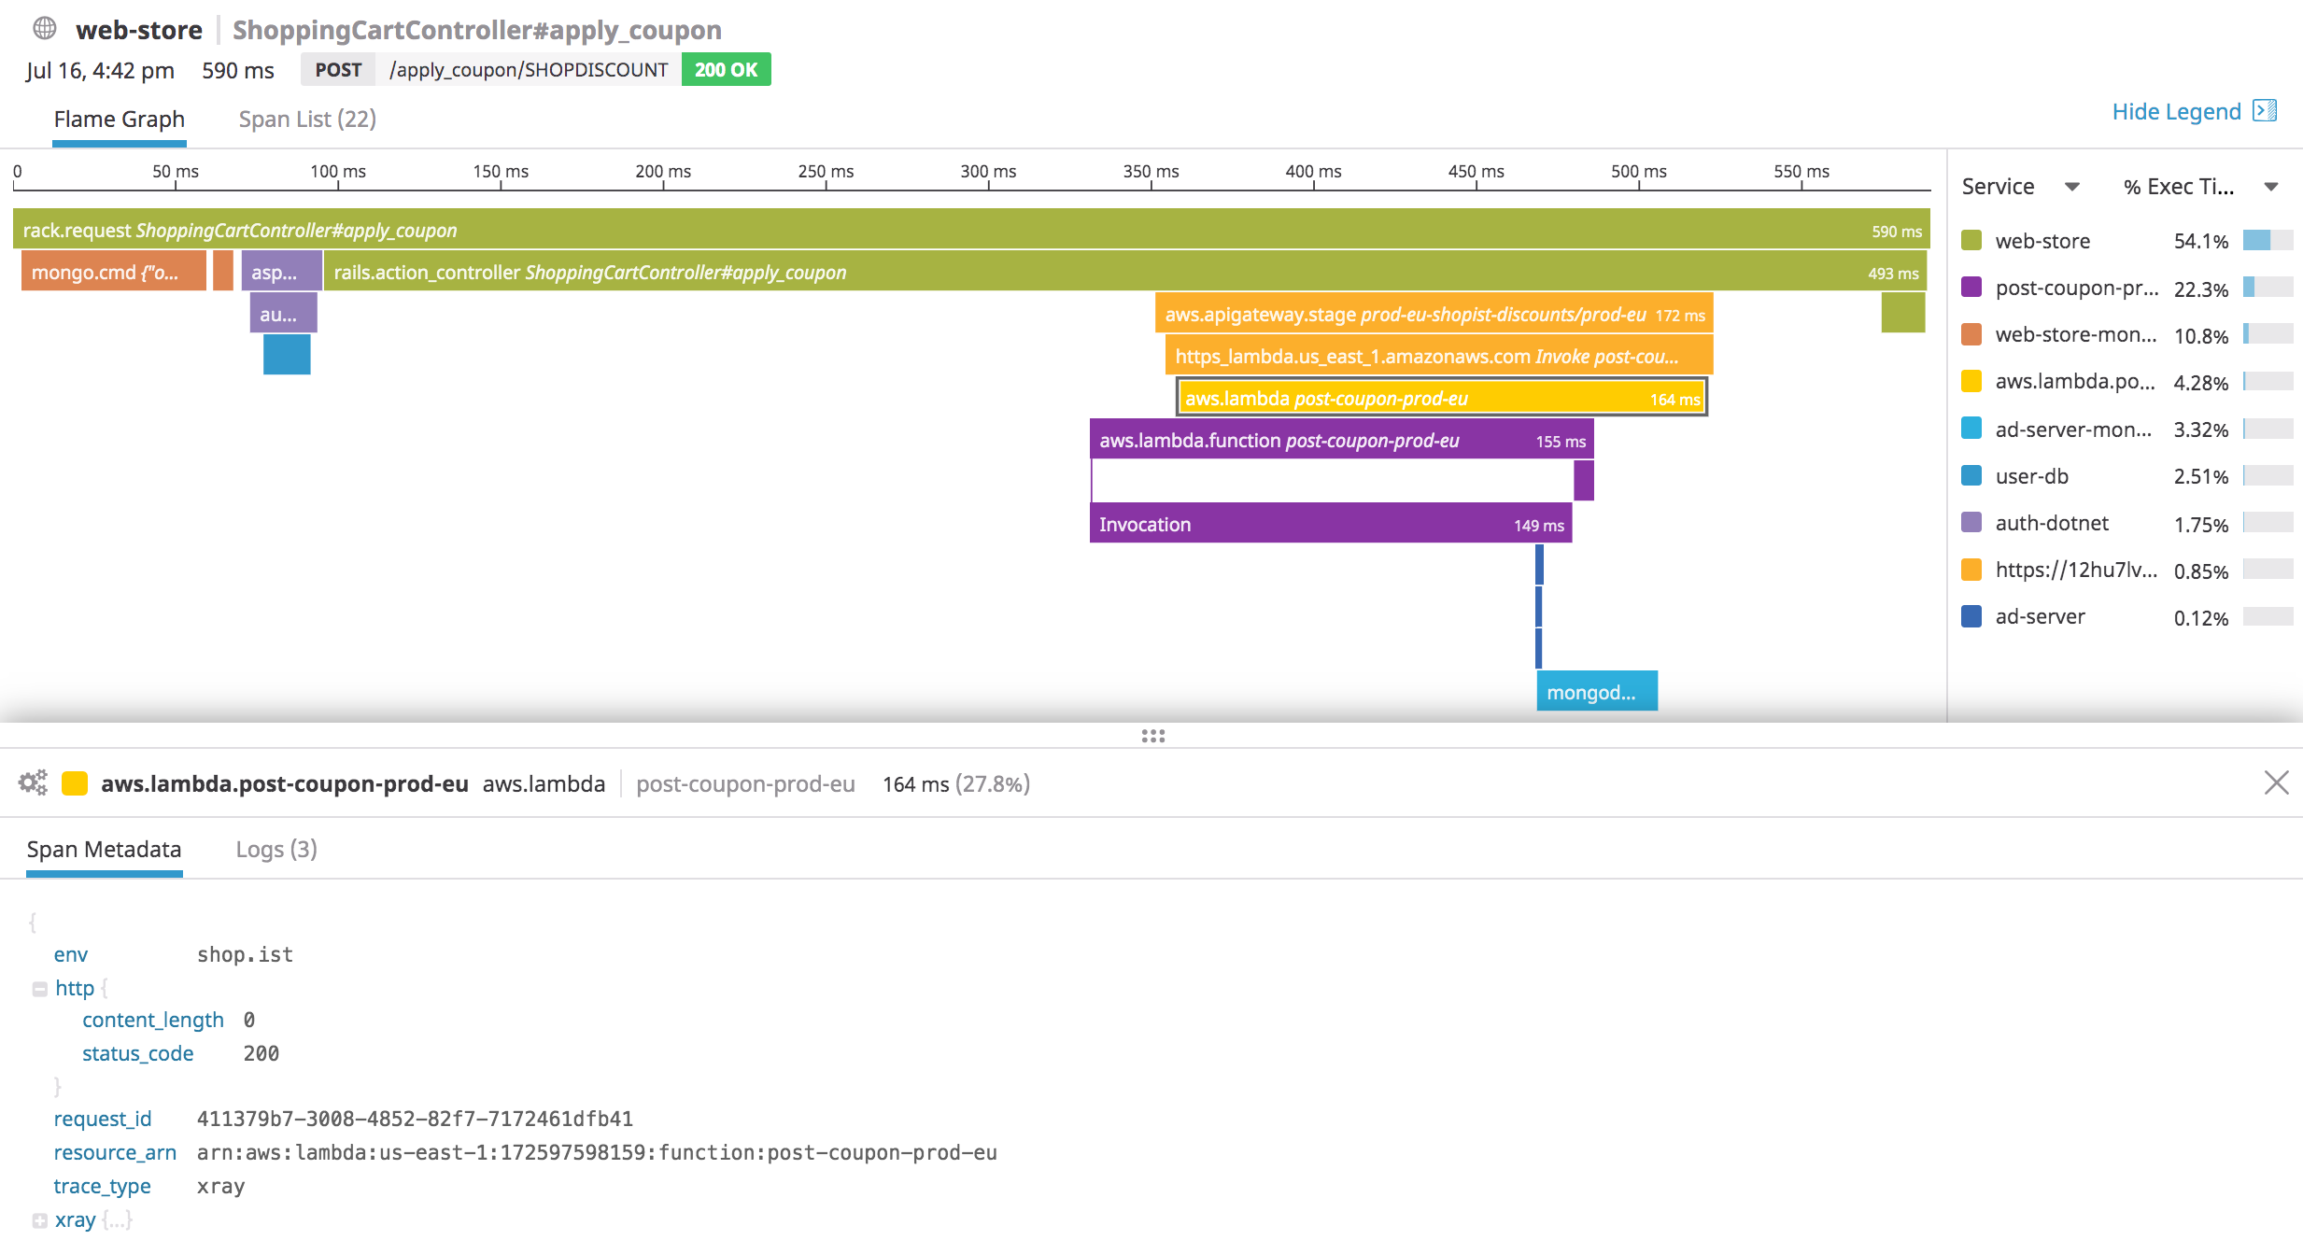Click the green web-store legend square
This screenshot has width=2303, height=1240.
click(x=1972, y=241)
